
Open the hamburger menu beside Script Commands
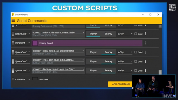(13, 21)
